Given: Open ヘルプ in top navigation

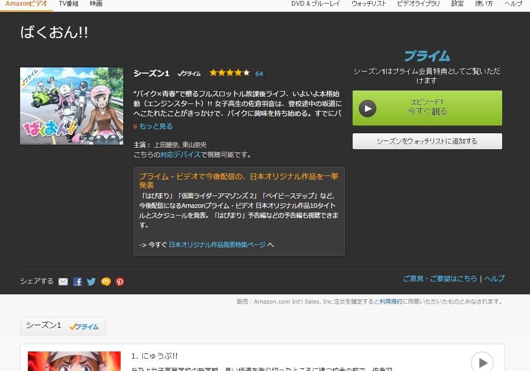Looking at the screenshot, I should (513, 4).
